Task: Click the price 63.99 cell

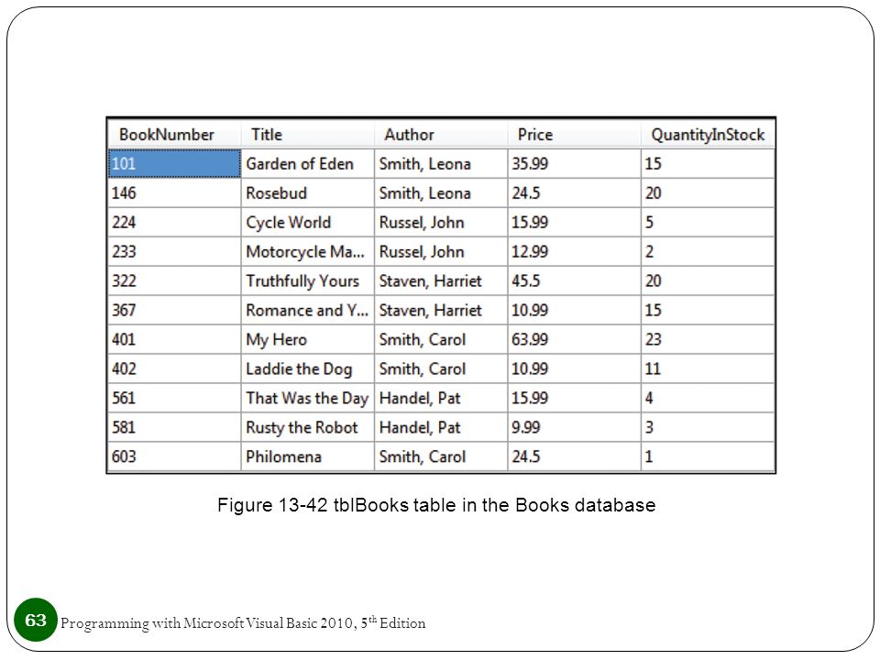Action: 574,339
